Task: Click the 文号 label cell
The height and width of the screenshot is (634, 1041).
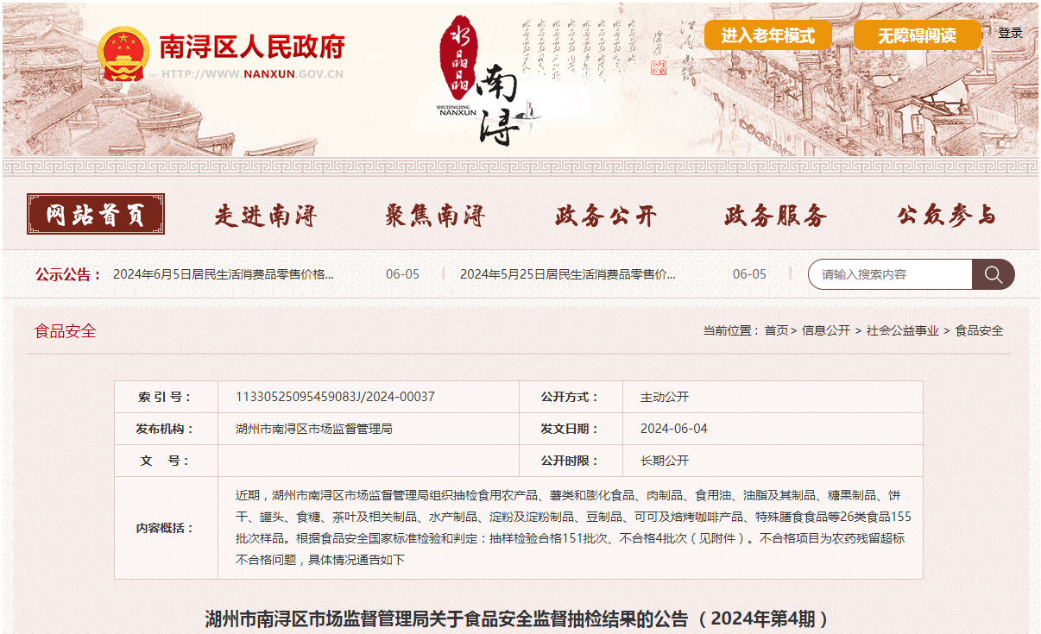Action: pyautogui.click(x=166, y=461)
